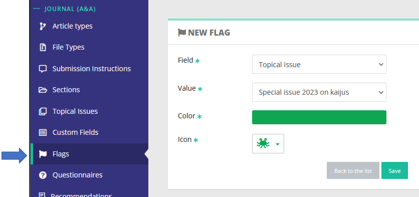
Task: Click the Custom Fields list icon
Action: (x=43, y=132)
